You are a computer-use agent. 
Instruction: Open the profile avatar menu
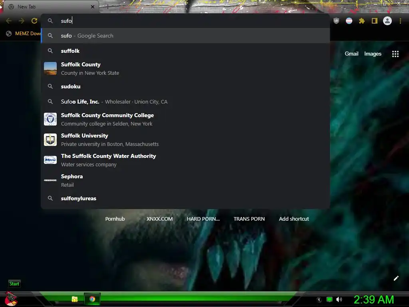(x=387, y=21)
